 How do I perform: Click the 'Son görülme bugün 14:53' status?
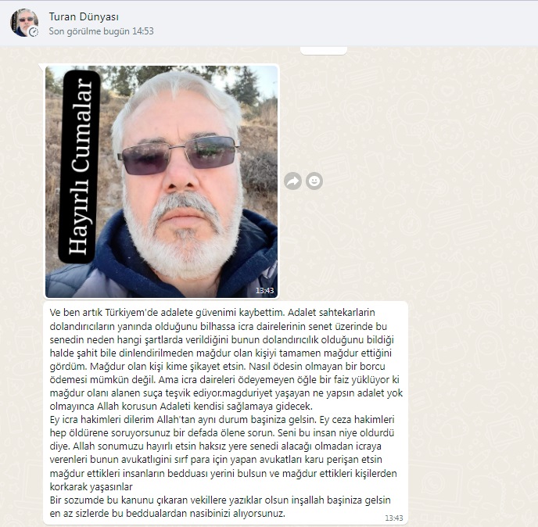click(x=101, y=31)
